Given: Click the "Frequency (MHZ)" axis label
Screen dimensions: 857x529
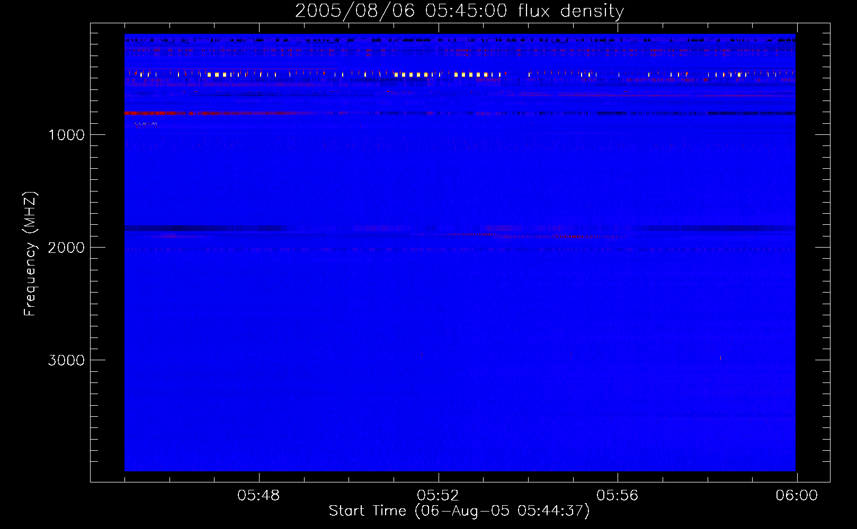Looking at the screenshot, I should [x=30, y=254].
